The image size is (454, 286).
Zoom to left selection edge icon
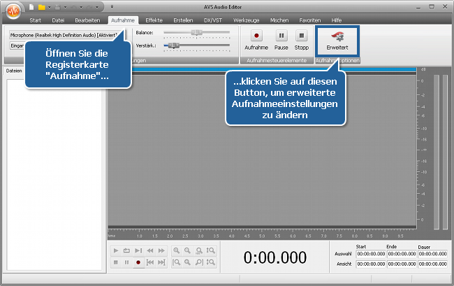(177, 262)
